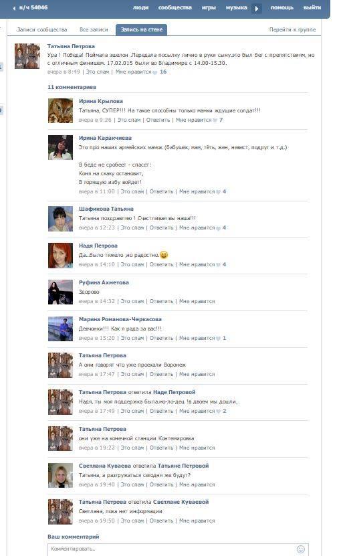Go back via arrow next to в/ч 54046
The width and height of the screenshot is (339, 556).
(14, 8)
